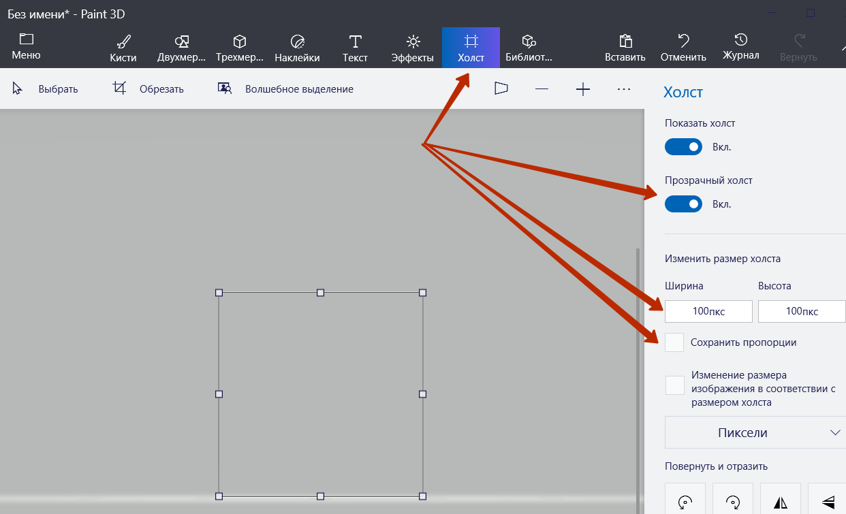Viewport: 846px width, 514px height.
Task: Open the Эффекты tab
Action: coord(413,48)
